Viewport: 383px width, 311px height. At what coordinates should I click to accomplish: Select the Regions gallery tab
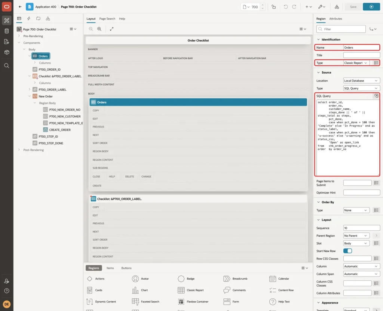click(x=94, y=268)
